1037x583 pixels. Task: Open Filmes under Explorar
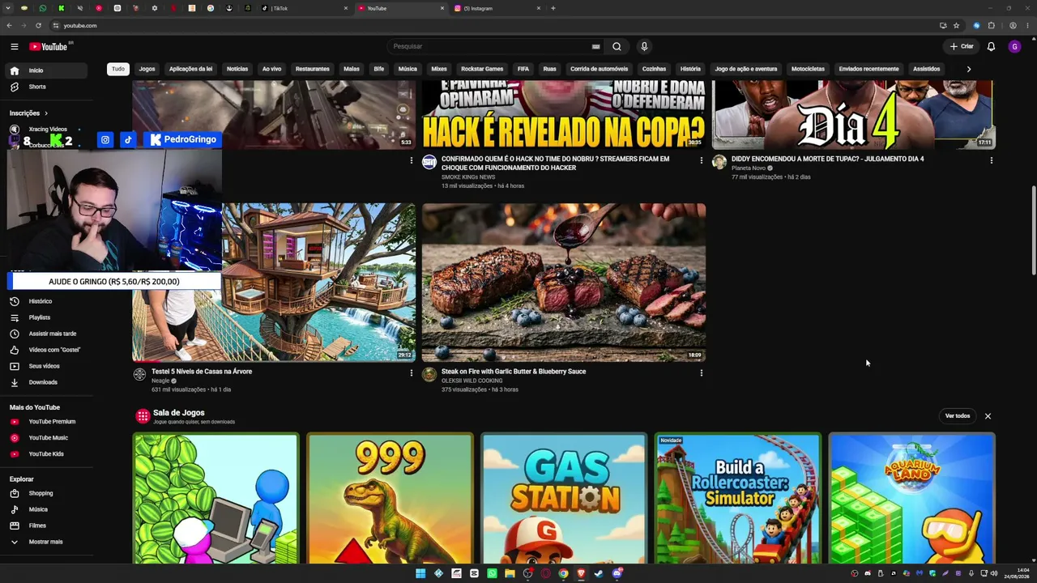click(x=45, y=526)
